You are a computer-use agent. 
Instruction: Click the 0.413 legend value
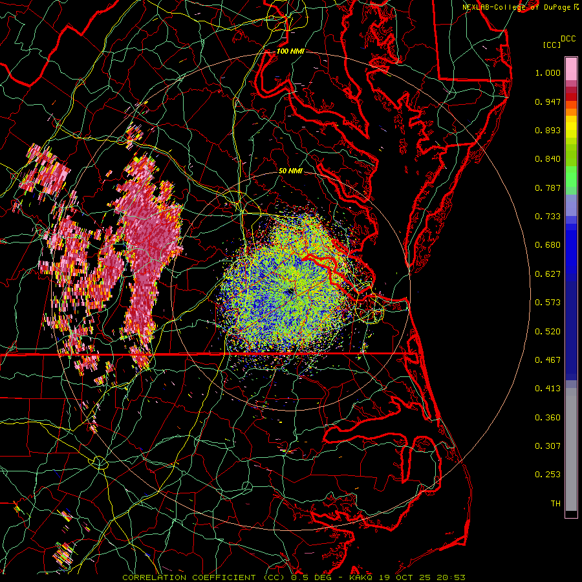click(x=548, y=389)
